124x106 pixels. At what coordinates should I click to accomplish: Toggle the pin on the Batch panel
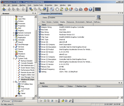(119, 83)
